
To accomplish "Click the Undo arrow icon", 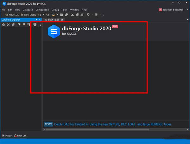I will coord(88,15).
